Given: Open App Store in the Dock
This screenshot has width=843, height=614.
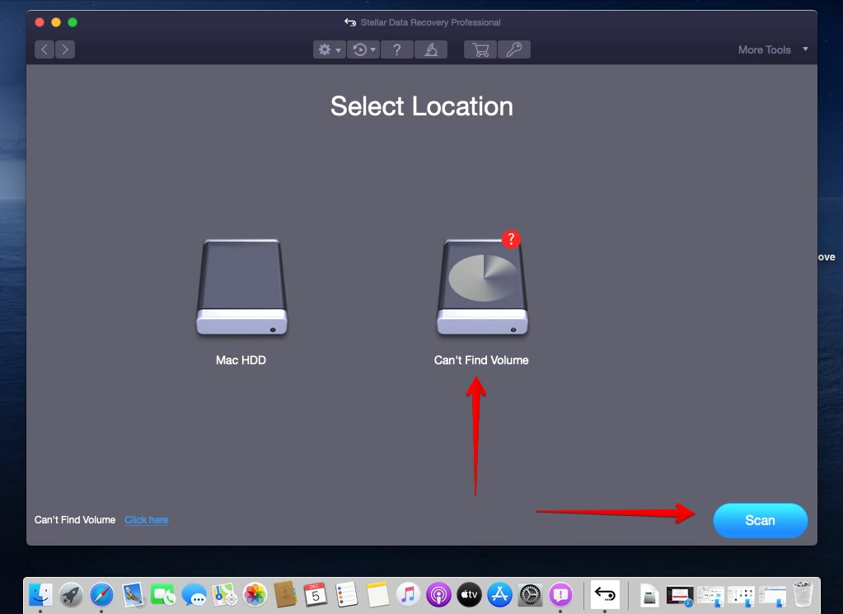Looking at the screenshot, I should pos(500,595).
